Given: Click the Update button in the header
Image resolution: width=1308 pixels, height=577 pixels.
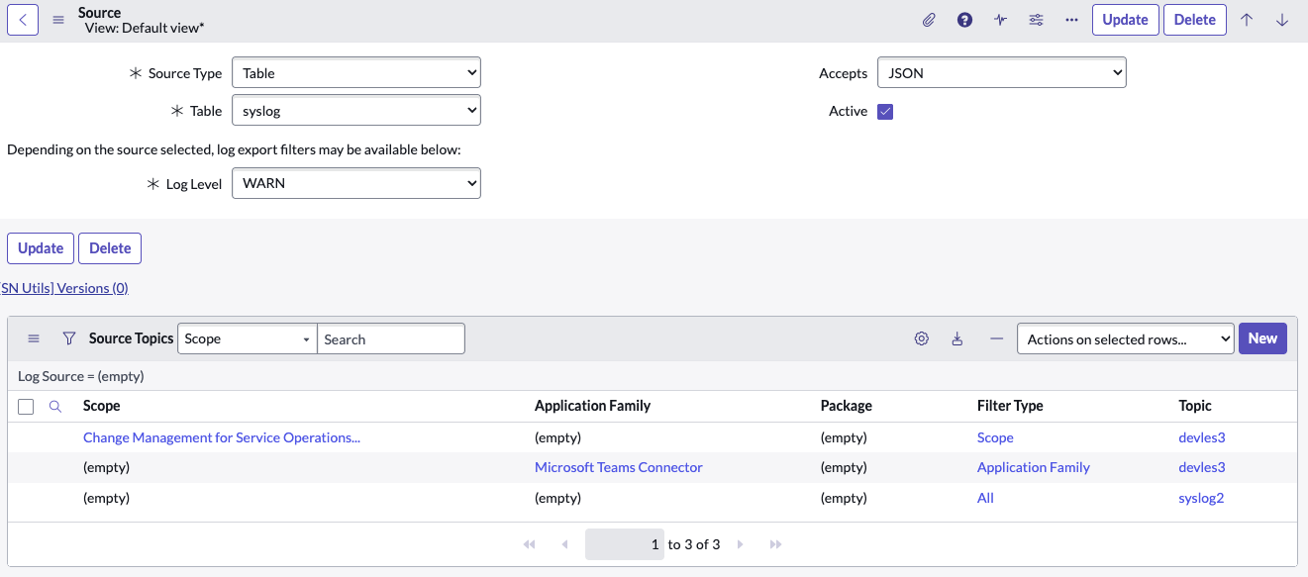Looking at the screenshot, I should pyautogui.click(x=1126, y=20).
